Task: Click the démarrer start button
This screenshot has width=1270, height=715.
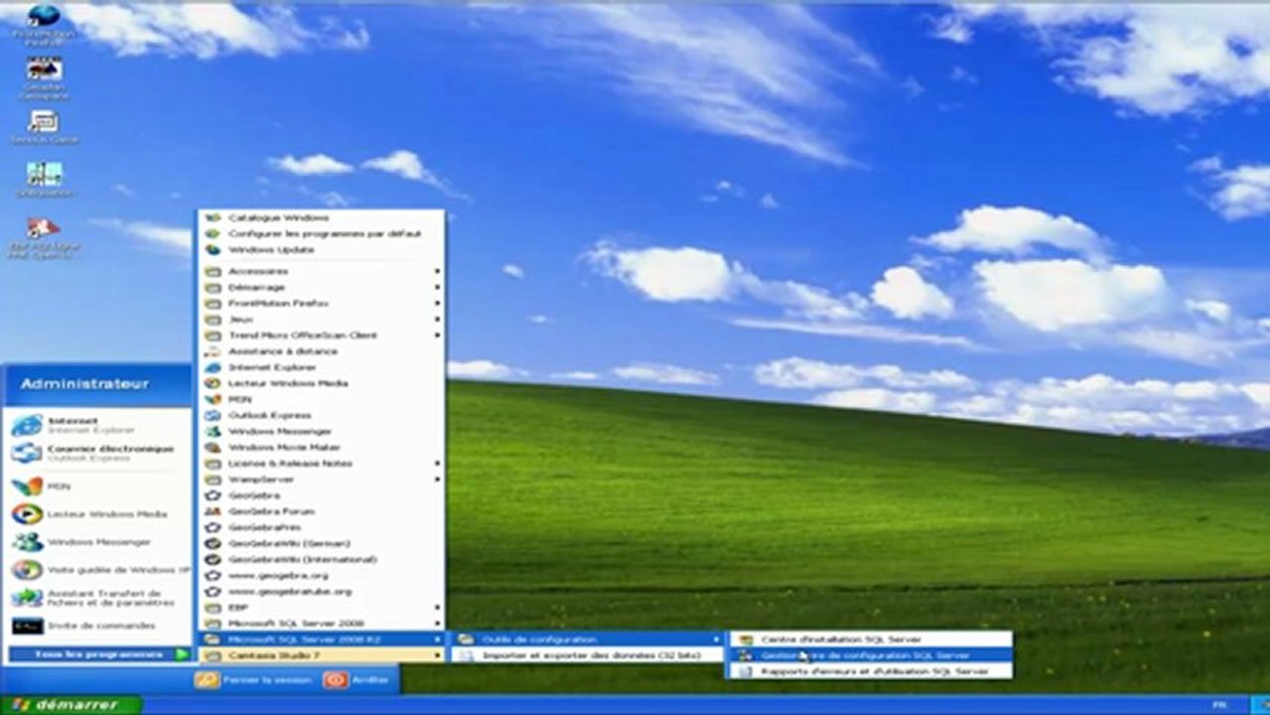Action: click(x=71, y=705)
